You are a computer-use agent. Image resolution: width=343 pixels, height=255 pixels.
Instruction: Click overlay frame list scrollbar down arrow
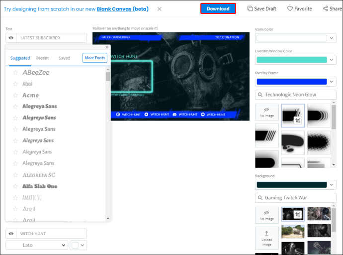pos(334,165)
